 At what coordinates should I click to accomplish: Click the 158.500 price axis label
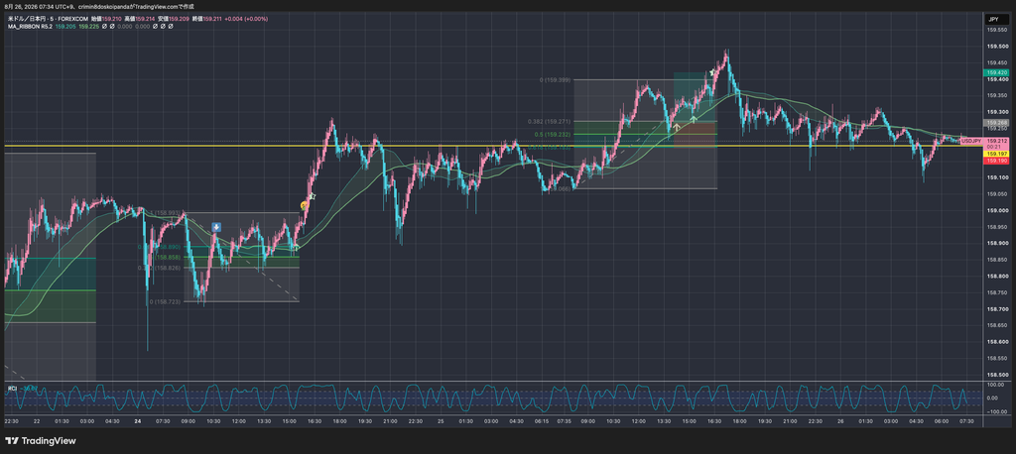click(996, 375)
